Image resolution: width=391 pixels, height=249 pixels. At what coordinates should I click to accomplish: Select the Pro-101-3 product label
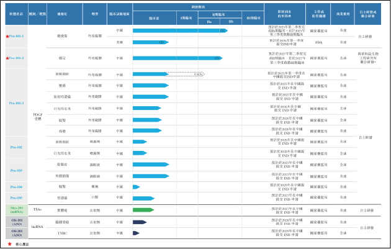(16, 103)
